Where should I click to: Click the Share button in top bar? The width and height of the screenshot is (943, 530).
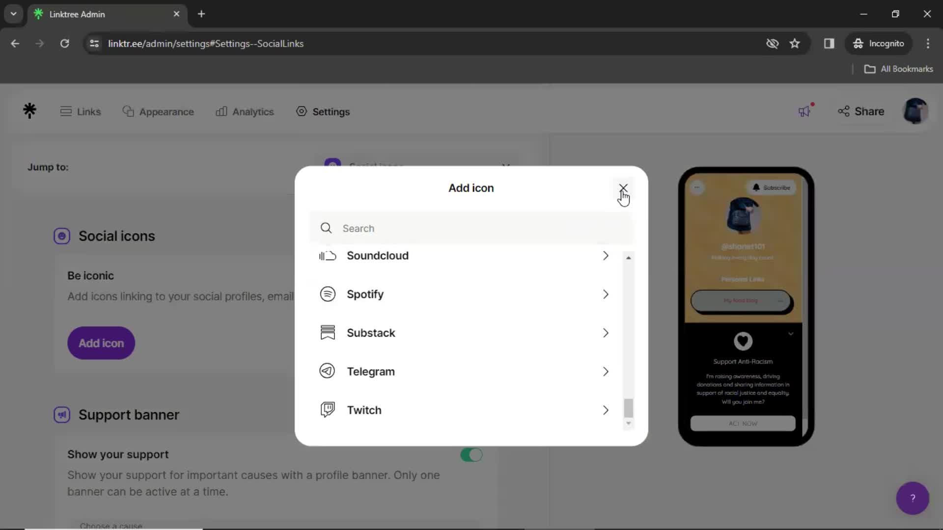(x=860, y=111)
